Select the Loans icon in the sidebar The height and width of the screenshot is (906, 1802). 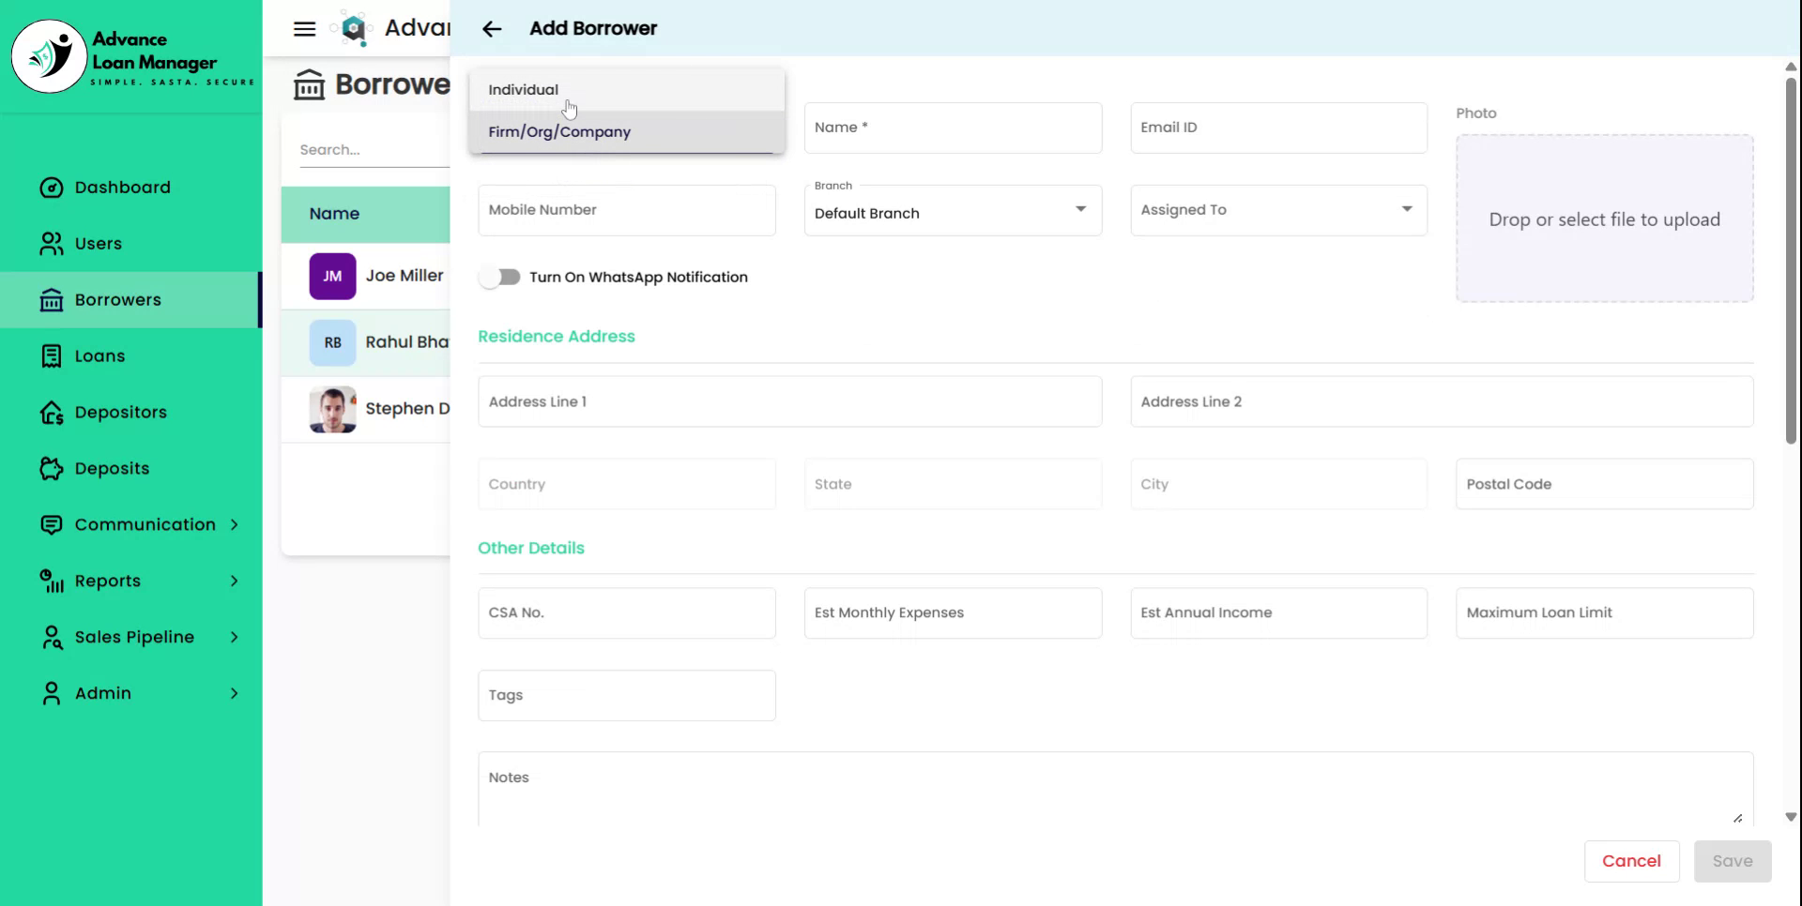[52, 355]
